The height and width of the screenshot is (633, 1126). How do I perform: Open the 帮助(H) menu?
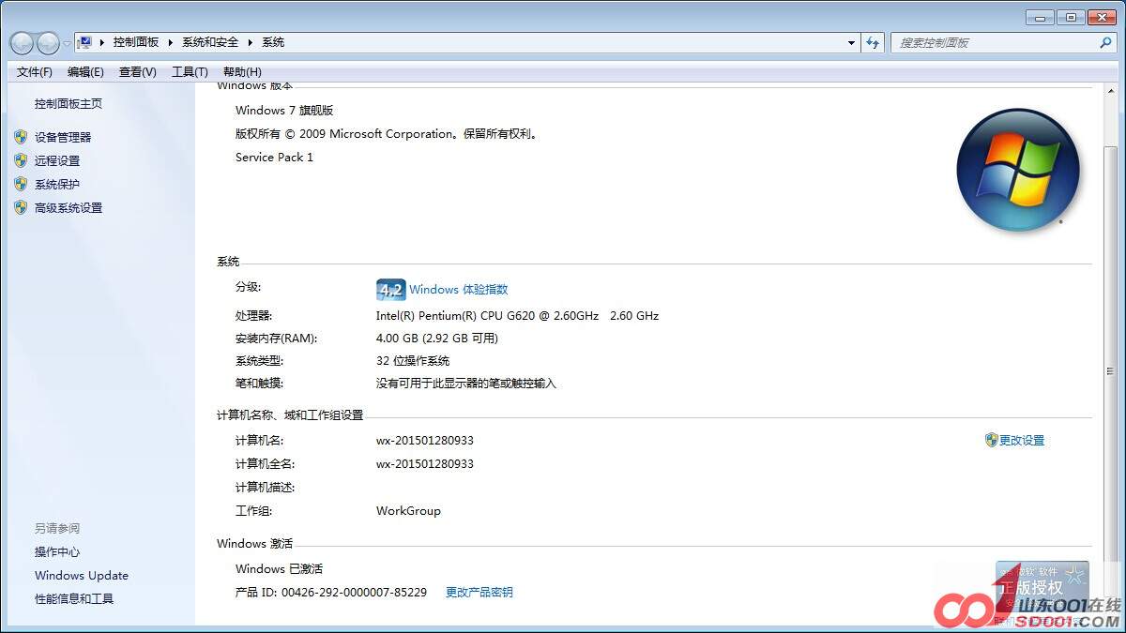(242, 72)
